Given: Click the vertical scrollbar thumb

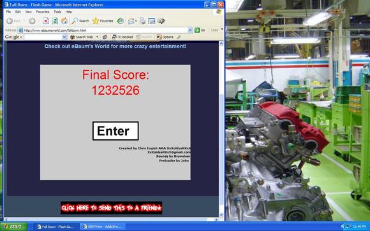Looking at the screenshot, I should (x=221, y=150).
